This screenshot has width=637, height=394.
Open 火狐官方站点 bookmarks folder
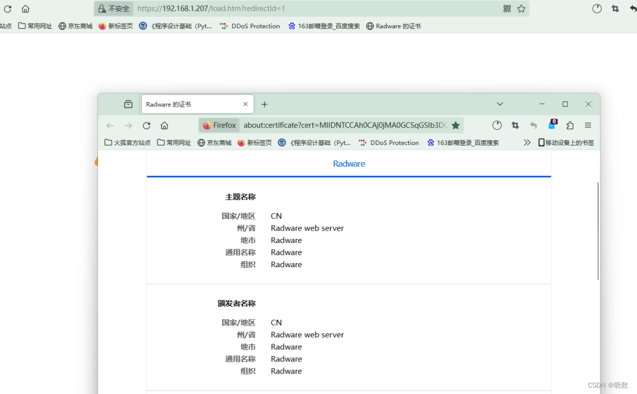click(x=127, y=143)
